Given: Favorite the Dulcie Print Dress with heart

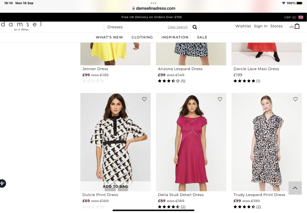Looking at the screenshot, I should pos(144,99).
